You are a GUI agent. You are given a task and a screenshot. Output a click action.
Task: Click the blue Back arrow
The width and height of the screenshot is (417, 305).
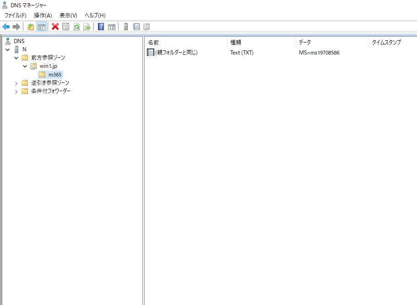click(6, 27)
